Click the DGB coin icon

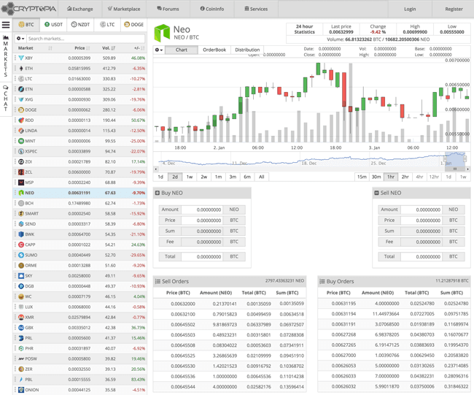point(21,286)
